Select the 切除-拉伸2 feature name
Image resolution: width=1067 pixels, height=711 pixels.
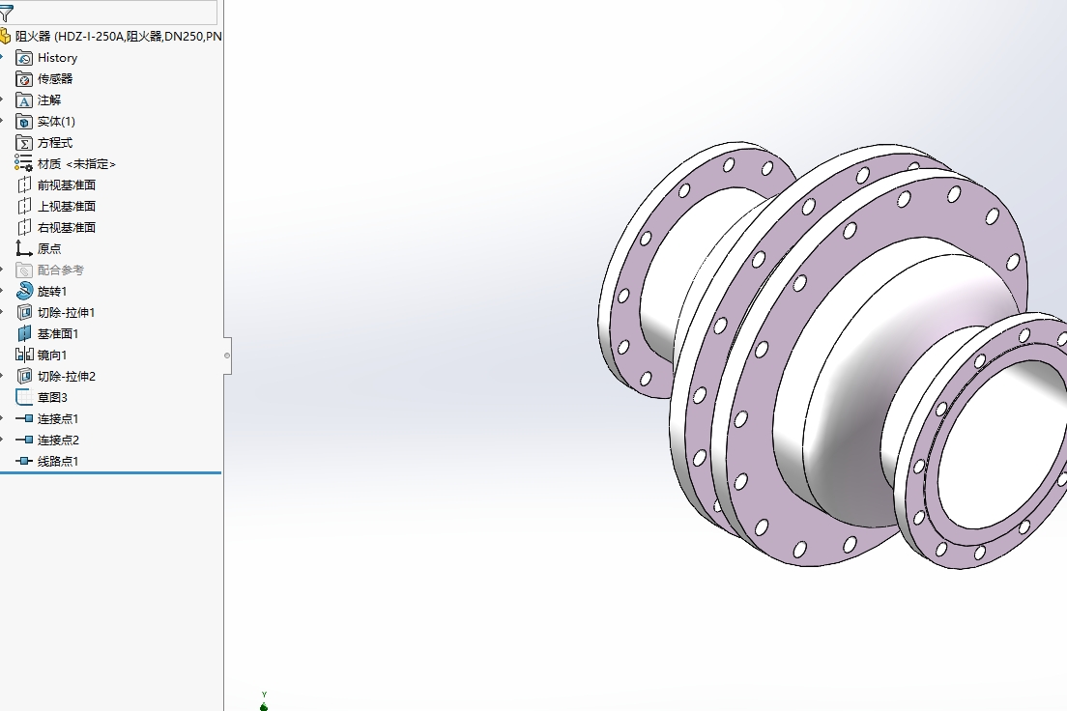pos(67,376)
